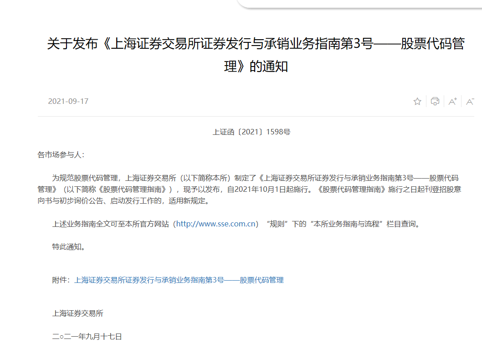Viewport: 482px width, 359px height.
Task: Click the document number 上证函〔2021〕1598号
Action: pyautogui.click(x=251, y=132)
